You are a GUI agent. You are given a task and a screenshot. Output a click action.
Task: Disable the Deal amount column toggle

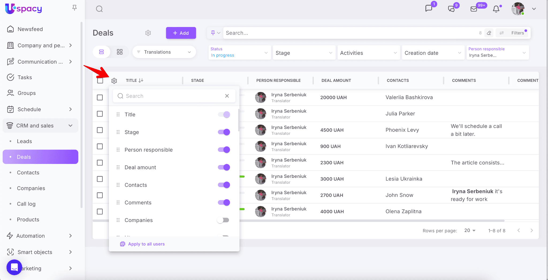pyautogui.click(x=224, y=167)
